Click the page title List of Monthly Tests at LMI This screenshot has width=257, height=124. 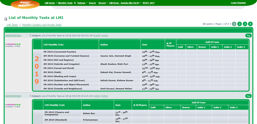36,18
